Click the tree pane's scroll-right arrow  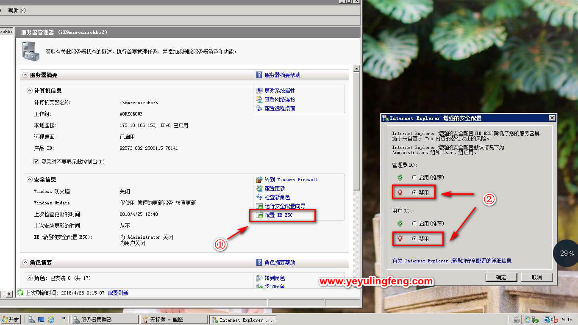coord(9,293)
